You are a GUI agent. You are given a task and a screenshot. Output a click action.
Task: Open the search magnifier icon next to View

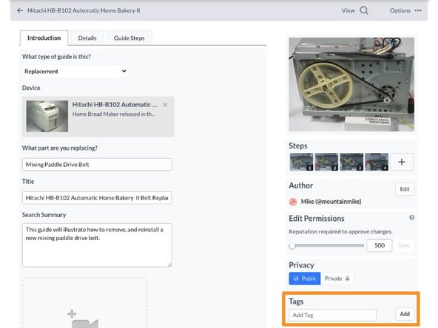point(364,10)
